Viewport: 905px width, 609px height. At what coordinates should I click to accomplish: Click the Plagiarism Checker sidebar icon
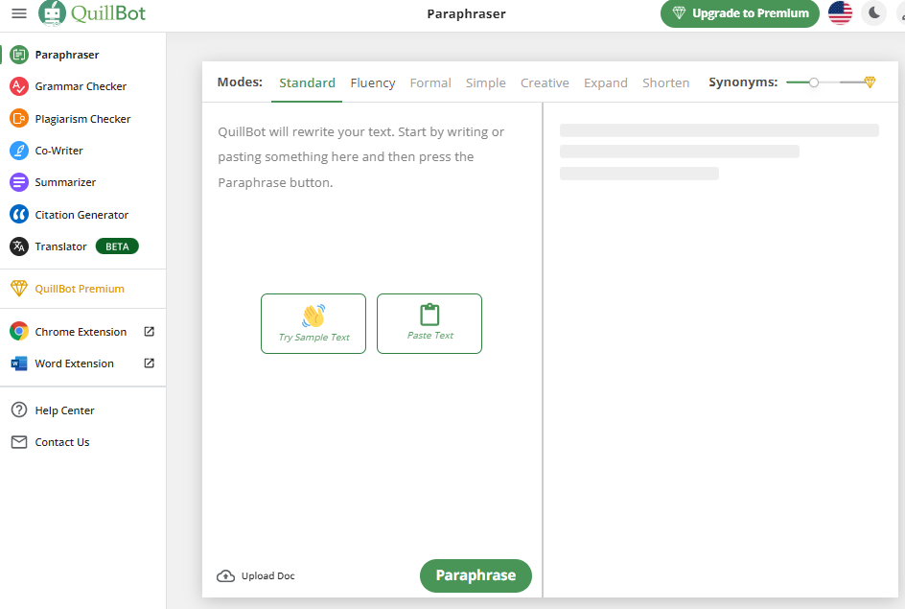[x=19, y=119]
